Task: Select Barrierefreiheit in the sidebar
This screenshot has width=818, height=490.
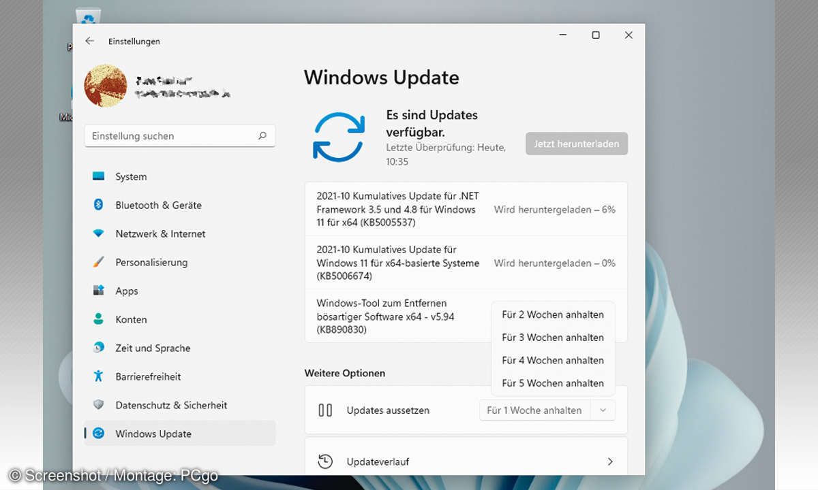Action: tap(180, 376)
